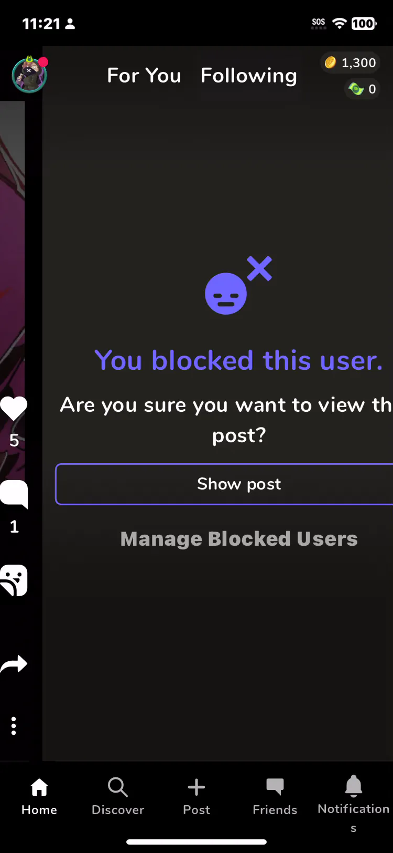Open Manage Blocked Users link
The width and height of the screenshot is (393, 853).
pos(239,539)
